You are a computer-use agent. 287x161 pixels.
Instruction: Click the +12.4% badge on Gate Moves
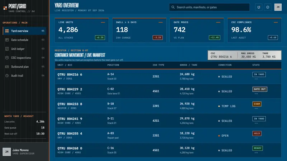coord(215,38)
